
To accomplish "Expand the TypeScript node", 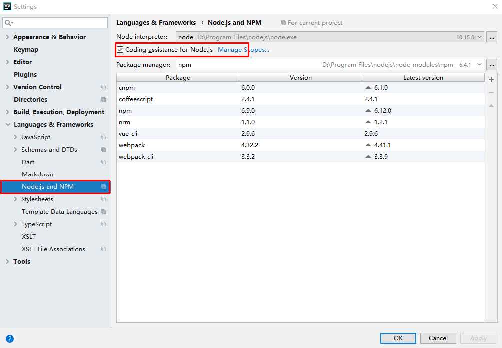I will (x=15, y=224).
